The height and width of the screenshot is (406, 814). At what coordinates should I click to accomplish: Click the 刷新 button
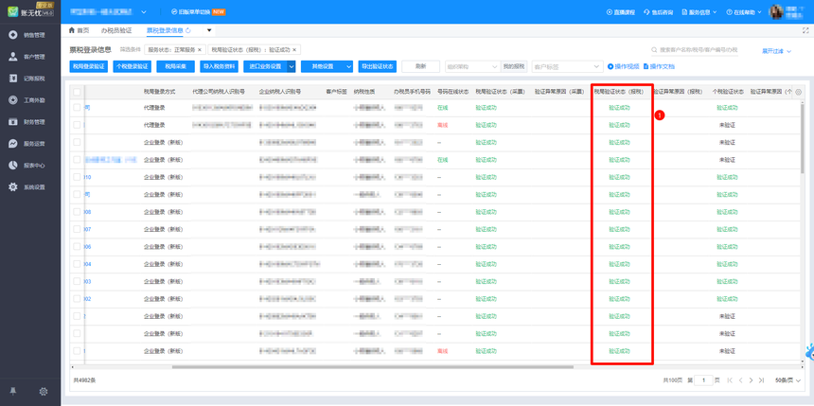tap(421, 66)
